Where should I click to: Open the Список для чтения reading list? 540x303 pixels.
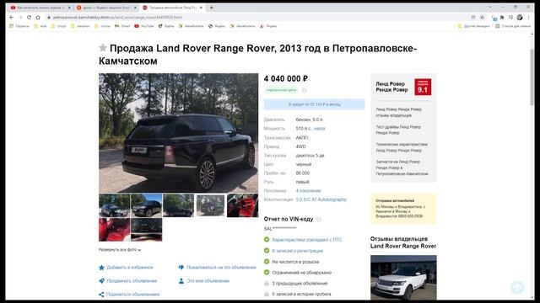513,26
